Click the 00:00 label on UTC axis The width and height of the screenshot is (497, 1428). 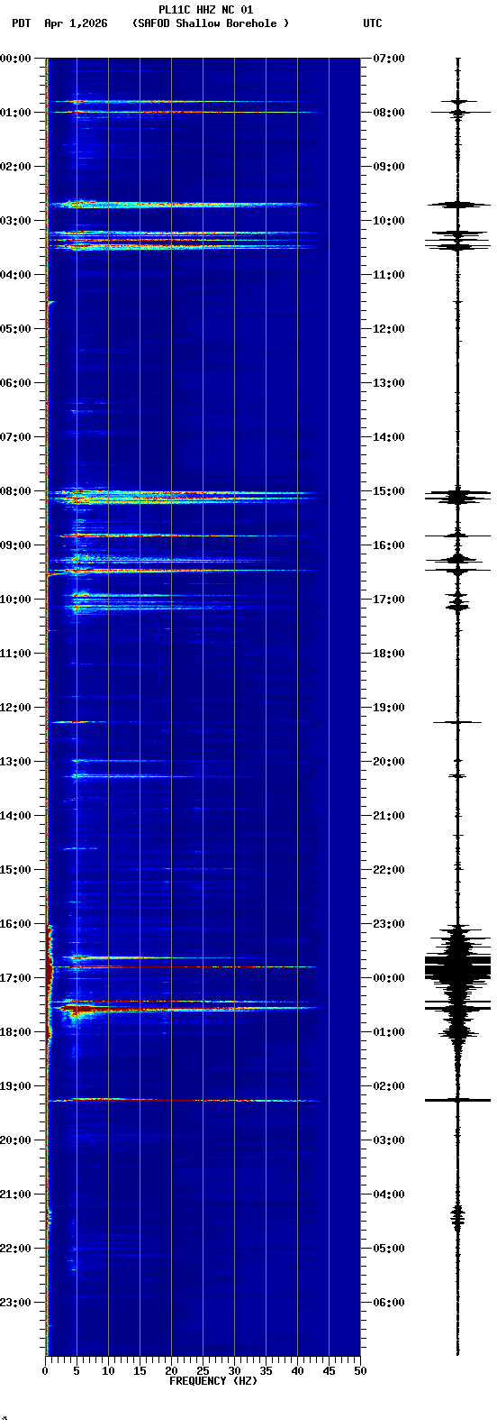point(389,978)
